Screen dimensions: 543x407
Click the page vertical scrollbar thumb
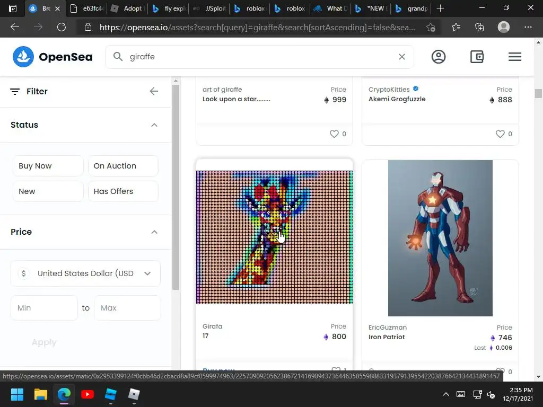[538, 93]
